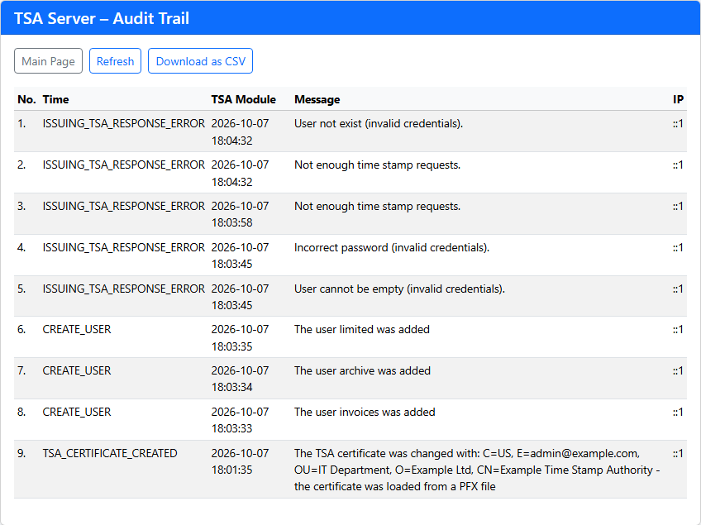Select row 3 'Not enough time stamp requests.' message
Viewport: 701px width, 525px height.
point(377,206)
